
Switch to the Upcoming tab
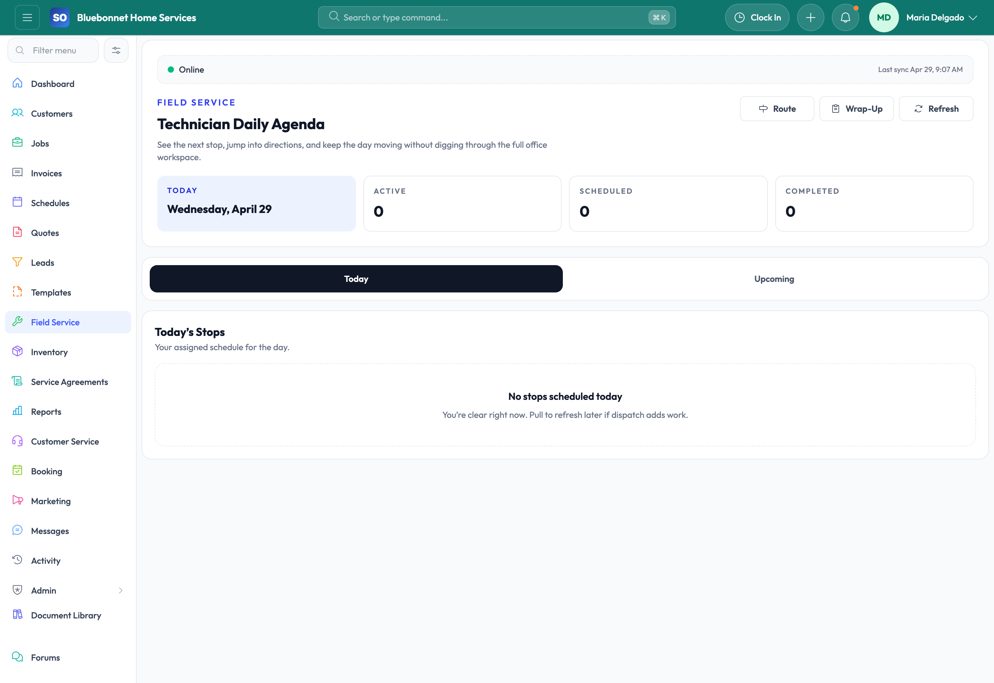click(774, 279)
